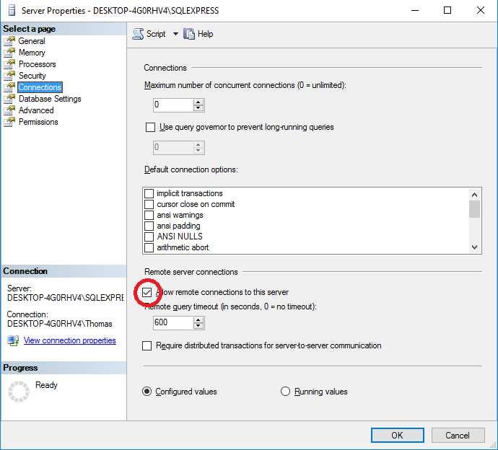Screen dimensions: 498x450
Task: Check the ansi padding option
Action: [x=149, y=226]
